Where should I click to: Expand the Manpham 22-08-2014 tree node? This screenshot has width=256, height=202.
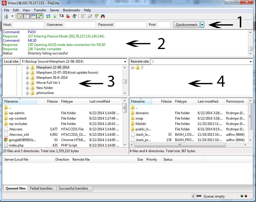28,68
